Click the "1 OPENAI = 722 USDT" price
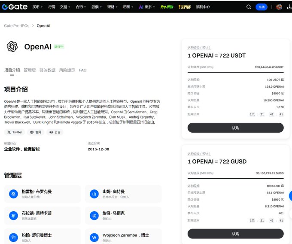Screen dimensions: 292x244 pos(217,55)
